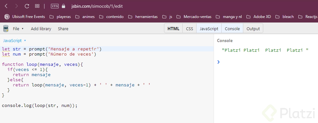Open the herramientas bookmark folder
Image resolution: width=318 pixels, height=123 pixels.
point(143,17)
